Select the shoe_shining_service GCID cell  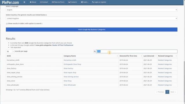pyautogui.click(x=34, y=77)
